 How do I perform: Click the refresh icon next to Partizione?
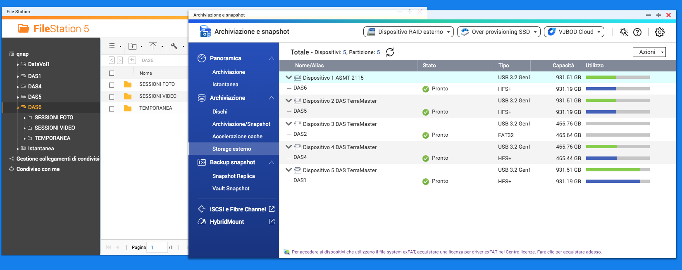(x=390, y=52)
